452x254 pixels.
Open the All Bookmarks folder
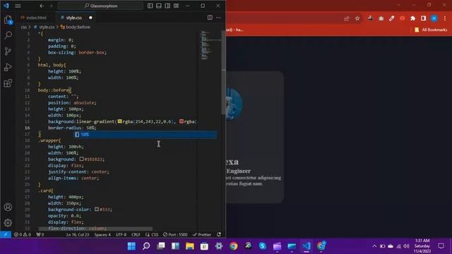pyautogui.click(x=431, y=30)
